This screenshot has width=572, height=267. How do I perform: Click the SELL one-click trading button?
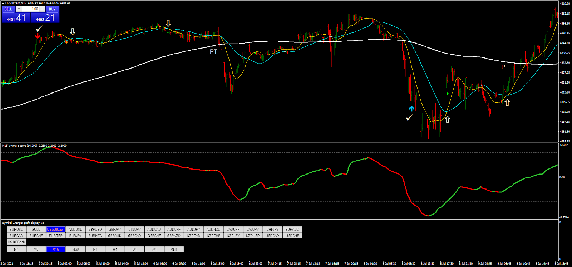click(x=8, y=9)
